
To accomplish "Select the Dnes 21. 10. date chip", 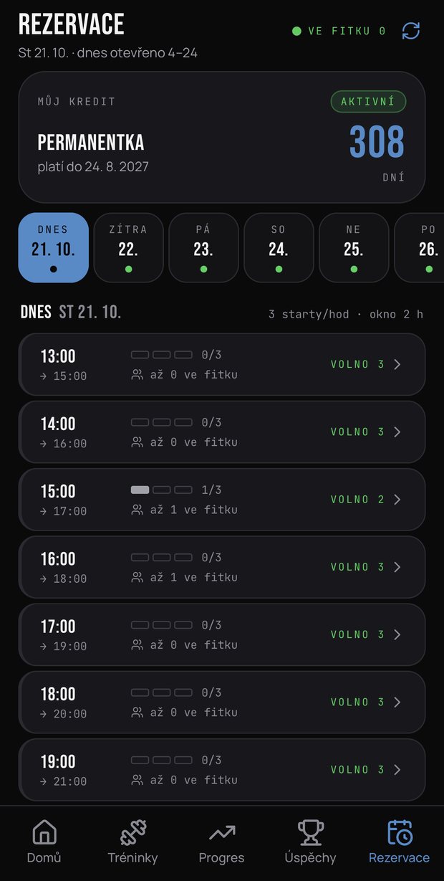I will [x=54, y=247].
